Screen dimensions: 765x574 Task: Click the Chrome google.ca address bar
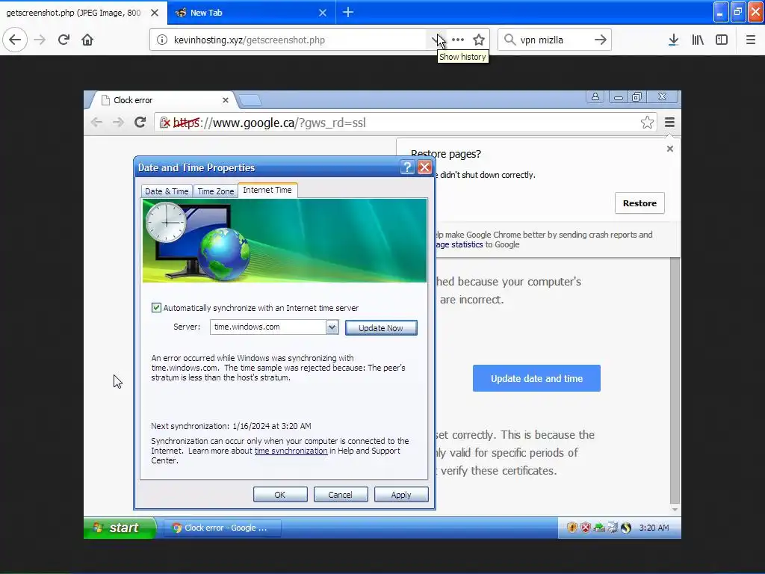tap(405, 123)
